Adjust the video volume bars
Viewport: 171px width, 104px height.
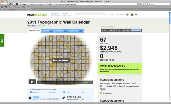click(x=86, y=82)
